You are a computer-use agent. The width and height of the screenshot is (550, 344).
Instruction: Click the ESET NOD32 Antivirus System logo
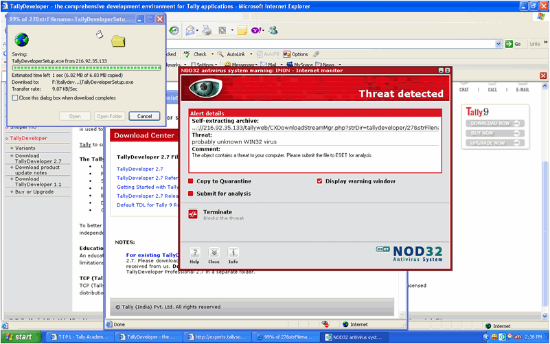pyautogui.click(x=409, y=253)
